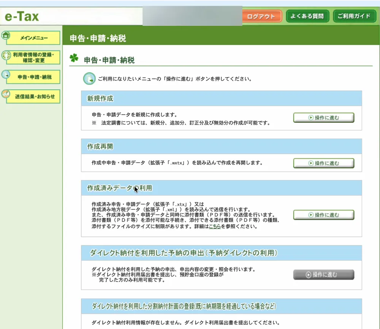Click the 新規作成 section header
Screen dimensions: 380x329
[x=222, y=98]
